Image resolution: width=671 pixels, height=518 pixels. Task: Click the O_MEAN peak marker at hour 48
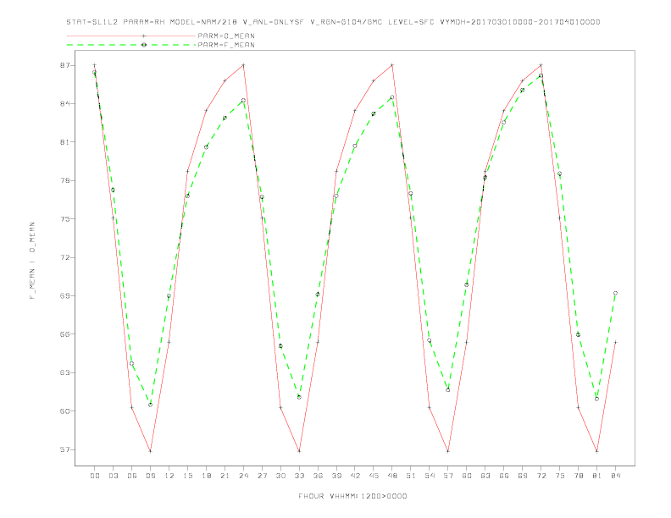[392, 65]
